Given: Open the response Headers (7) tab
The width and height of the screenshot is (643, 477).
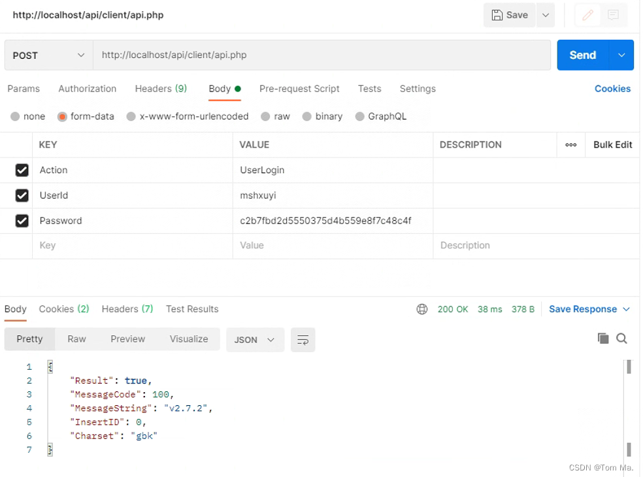Looking at the screenshot, I should coord(127,309).
